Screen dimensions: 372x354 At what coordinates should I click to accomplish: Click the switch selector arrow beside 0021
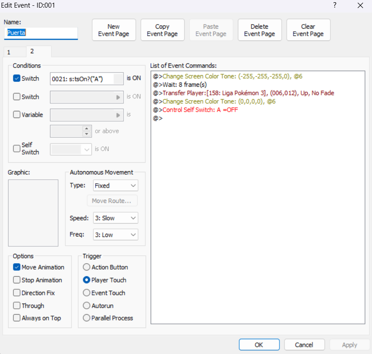coord(118,79)
